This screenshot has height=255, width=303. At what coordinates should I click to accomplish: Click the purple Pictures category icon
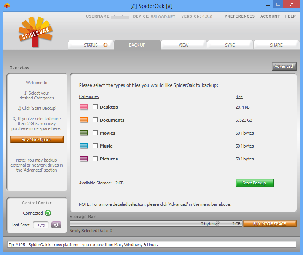click(84, 159)
